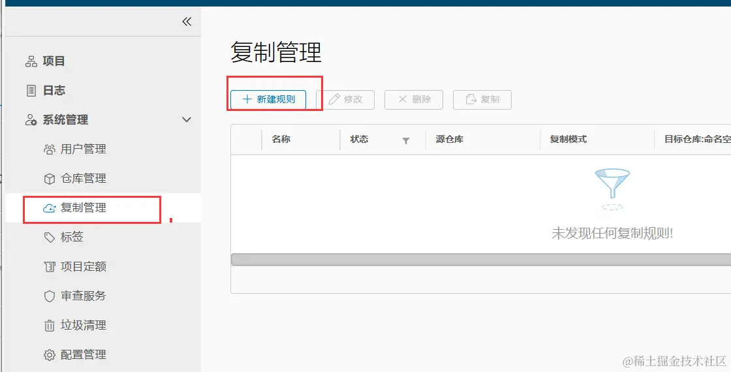
Task: Click the 仓库管理 cube icon
Action: tap(50, 179)
